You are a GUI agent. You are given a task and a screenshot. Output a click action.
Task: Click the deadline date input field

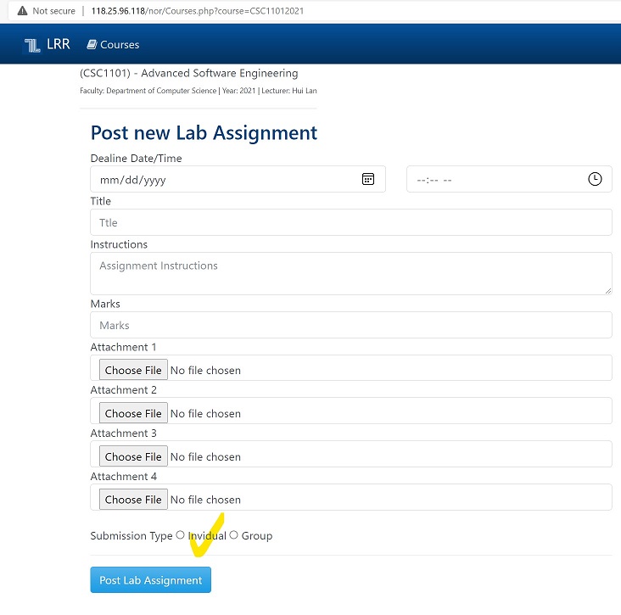pos(221,180)
